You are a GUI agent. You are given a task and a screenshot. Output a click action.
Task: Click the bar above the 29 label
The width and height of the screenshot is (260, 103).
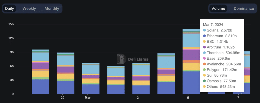point(66,73)
